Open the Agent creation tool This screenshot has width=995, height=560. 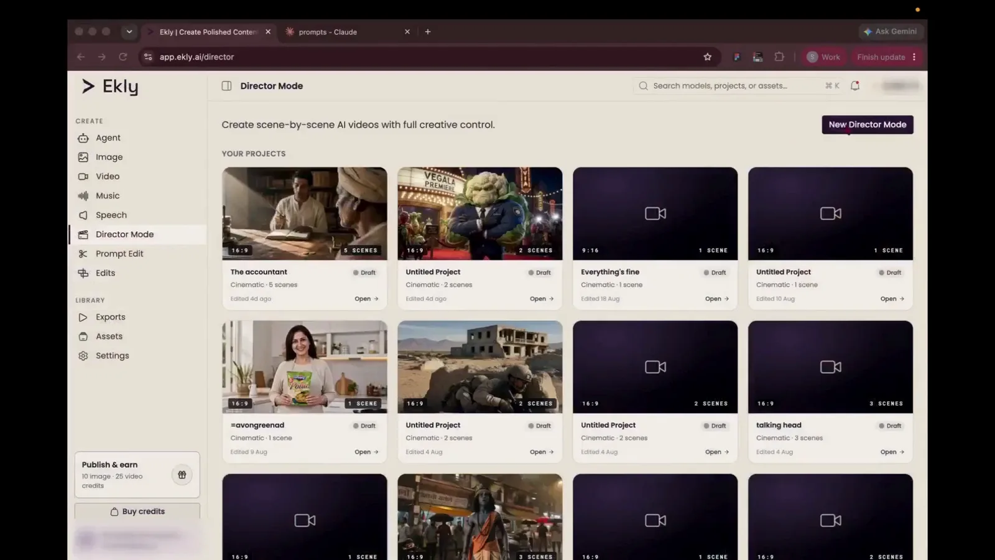108,138
